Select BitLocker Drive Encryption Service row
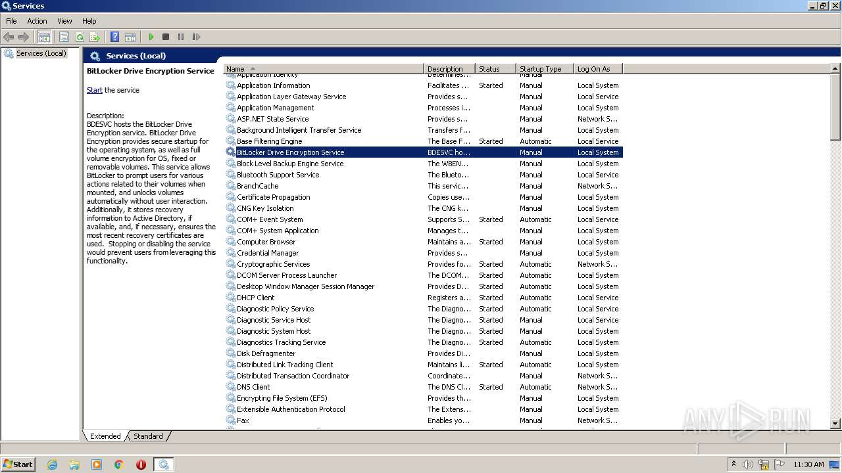842x473 pixels. pos(424,152)
